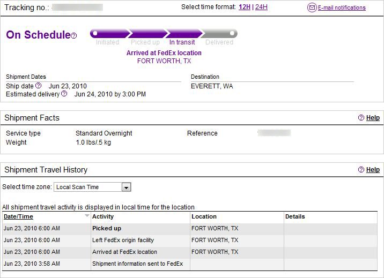The image size is (384, 278).
Task: Open E-mail notifications link
Action: point(342,7)
